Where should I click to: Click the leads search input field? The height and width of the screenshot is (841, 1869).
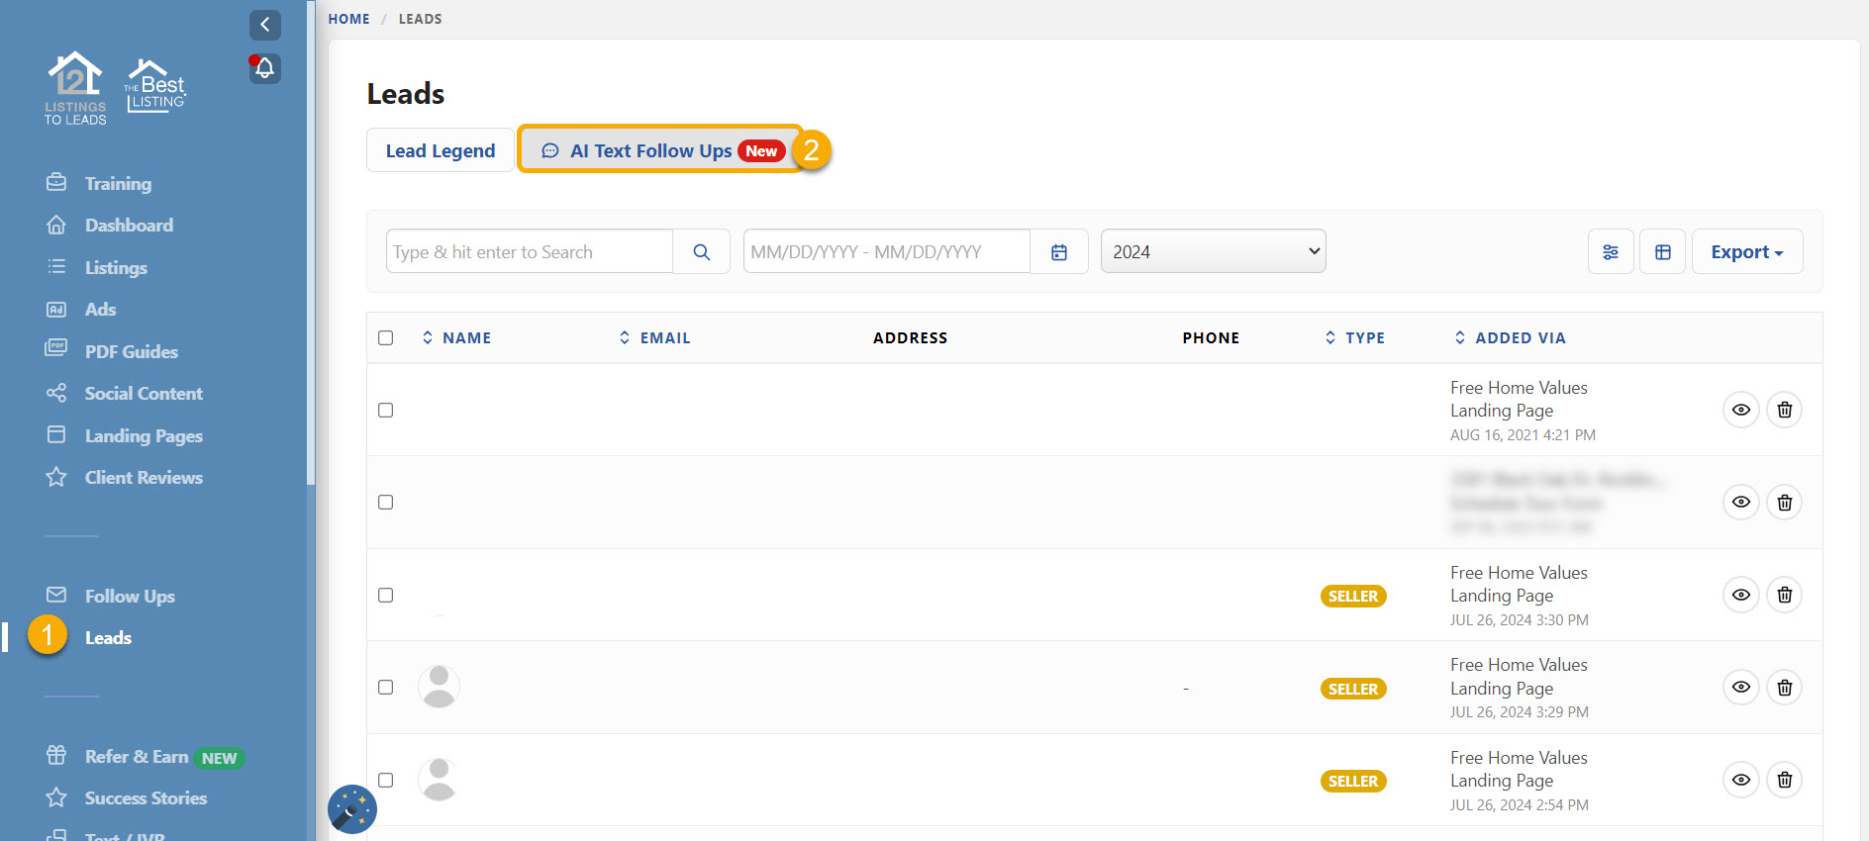530,252
